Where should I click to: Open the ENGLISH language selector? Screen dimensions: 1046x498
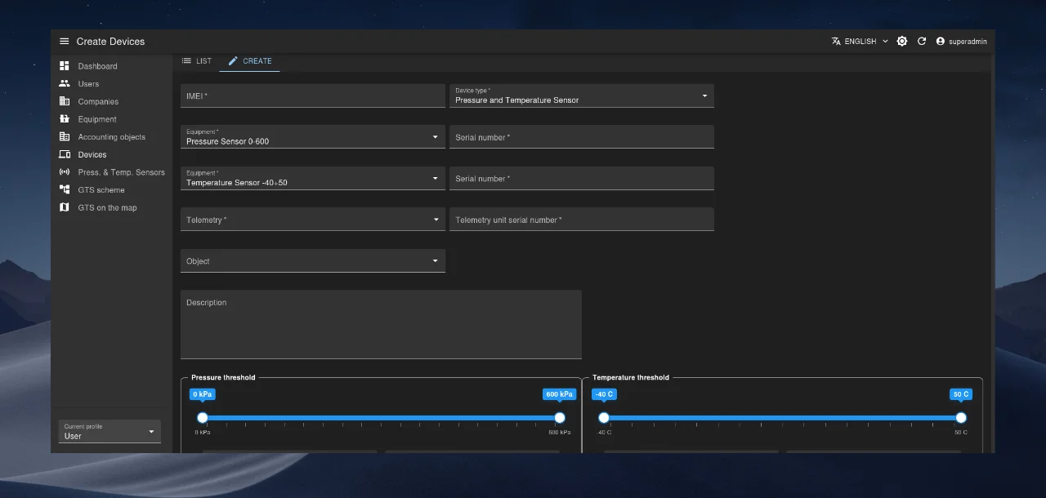click(860, 42)
